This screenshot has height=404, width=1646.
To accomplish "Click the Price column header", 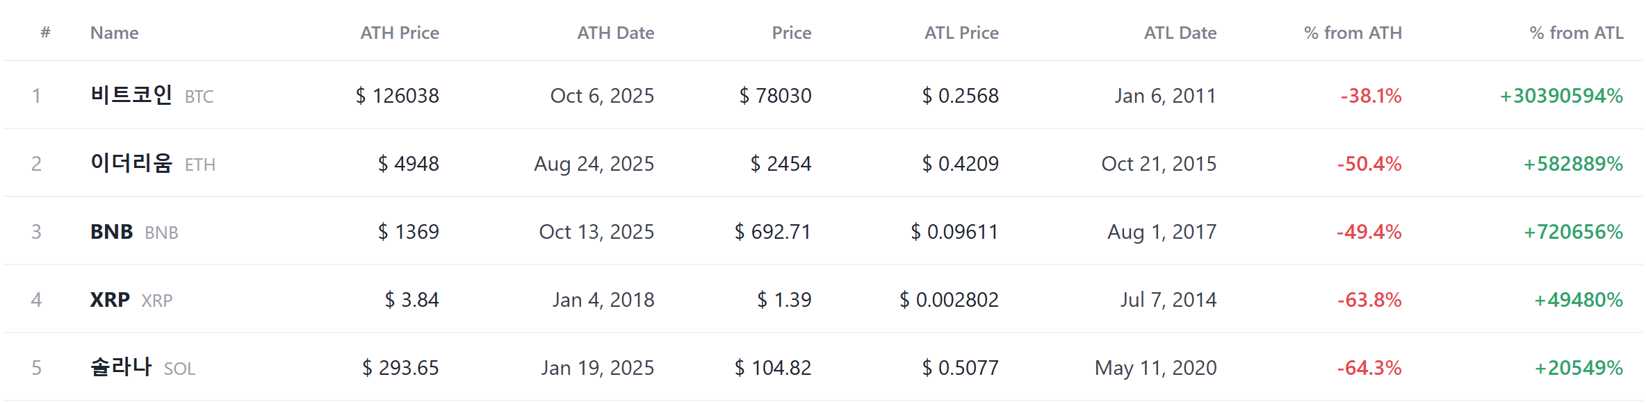I will click(x=792, y=33).
